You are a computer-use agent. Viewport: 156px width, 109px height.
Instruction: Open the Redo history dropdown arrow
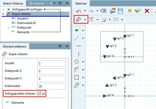point(97,11)
